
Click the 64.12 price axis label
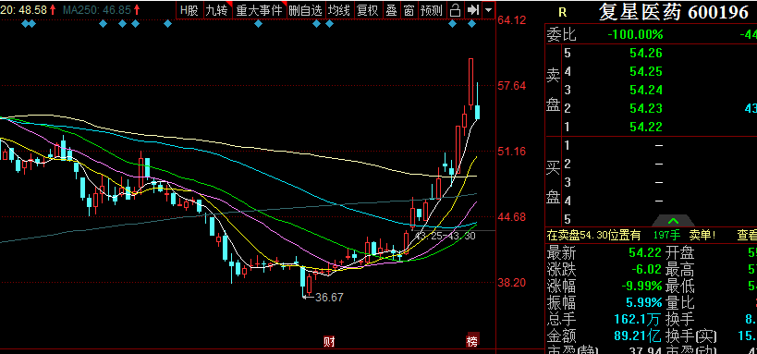pyautogui.click(x=511, y=20)
